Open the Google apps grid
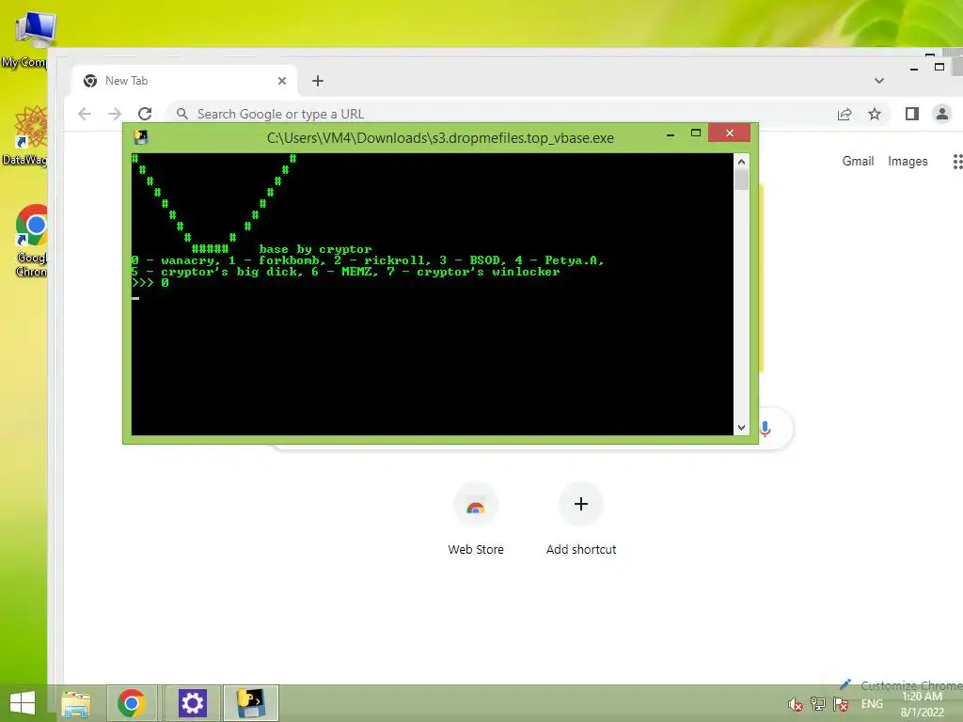963x722 pixels. [956, 162]
